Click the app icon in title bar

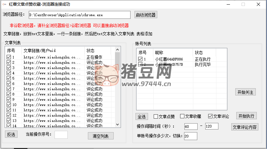click(x=4, y=4)
